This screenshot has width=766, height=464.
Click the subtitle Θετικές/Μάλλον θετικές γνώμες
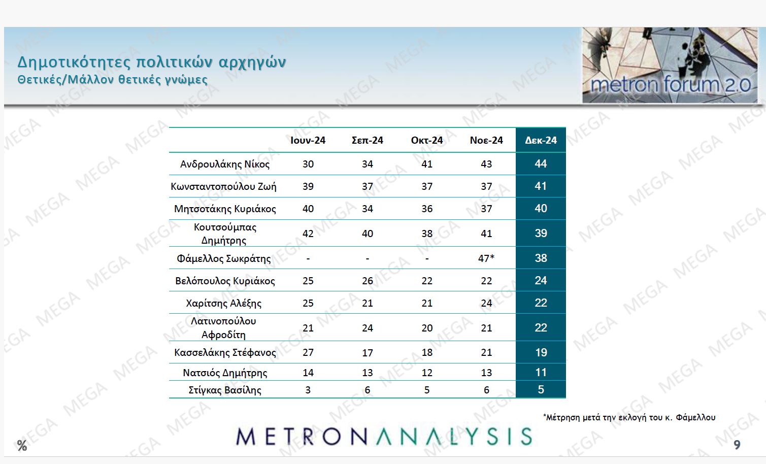point(112,80)
